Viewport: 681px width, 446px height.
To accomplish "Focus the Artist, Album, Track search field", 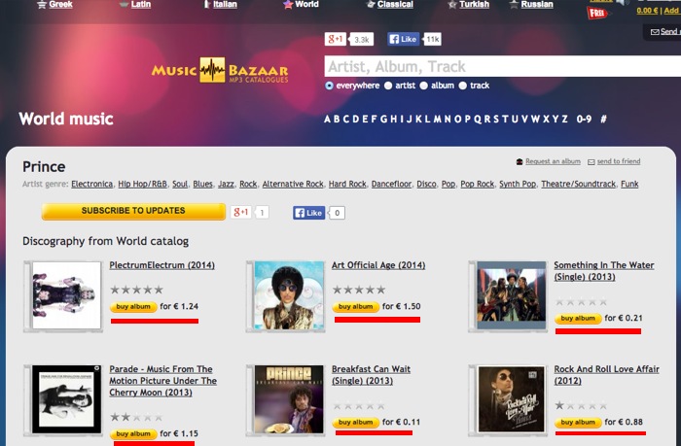I will click(503, 66).
